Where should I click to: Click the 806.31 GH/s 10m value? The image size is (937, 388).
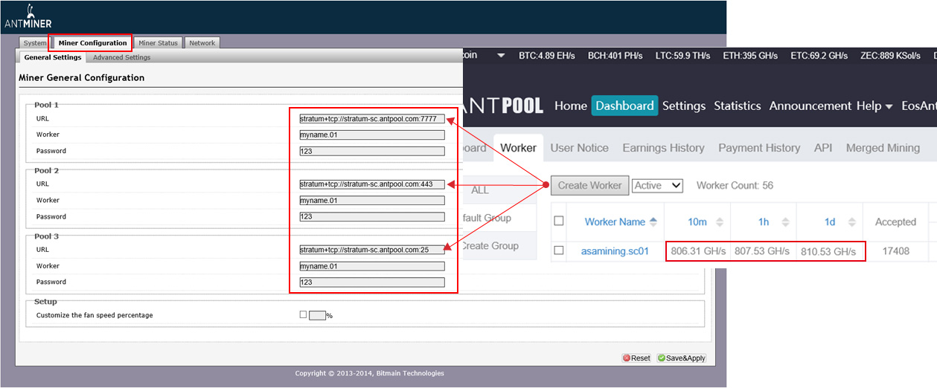tap(698, 251)
